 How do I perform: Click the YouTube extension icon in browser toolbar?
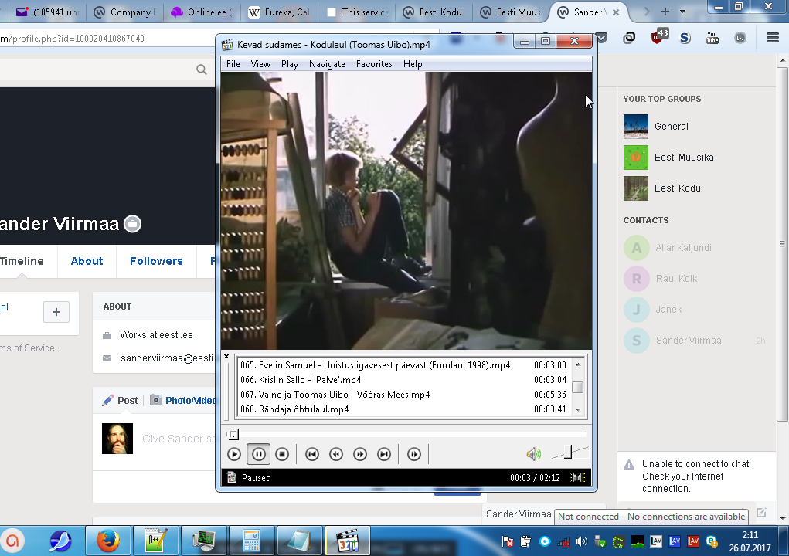(x=712, y=38)
